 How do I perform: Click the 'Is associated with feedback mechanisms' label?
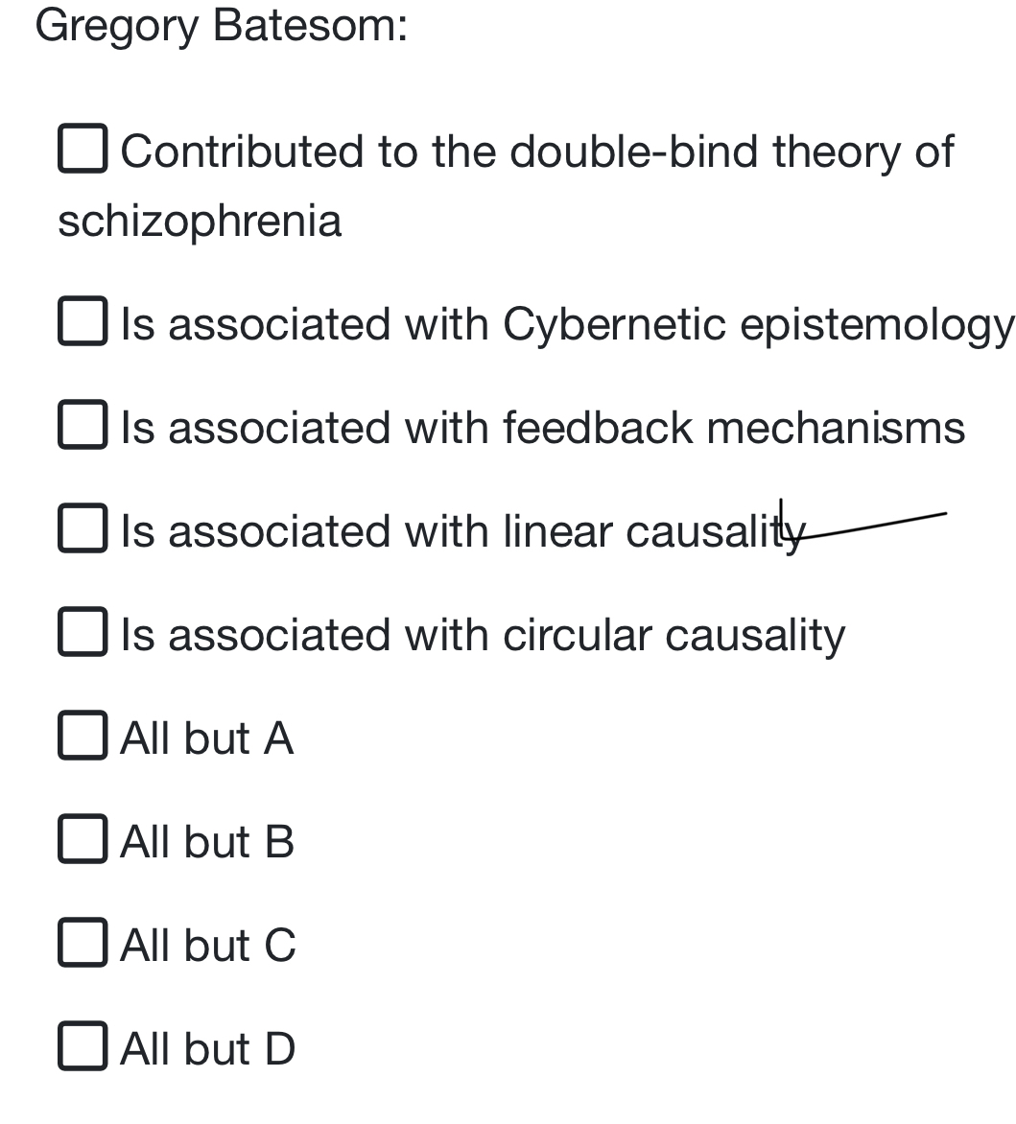[543, 429]
